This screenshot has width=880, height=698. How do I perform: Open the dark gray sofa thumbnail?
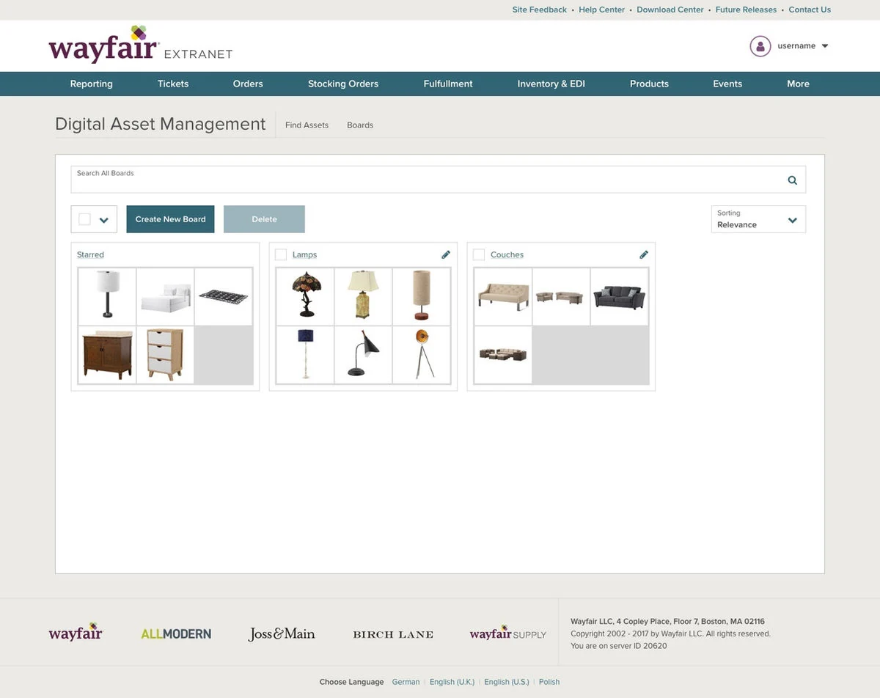619,296
